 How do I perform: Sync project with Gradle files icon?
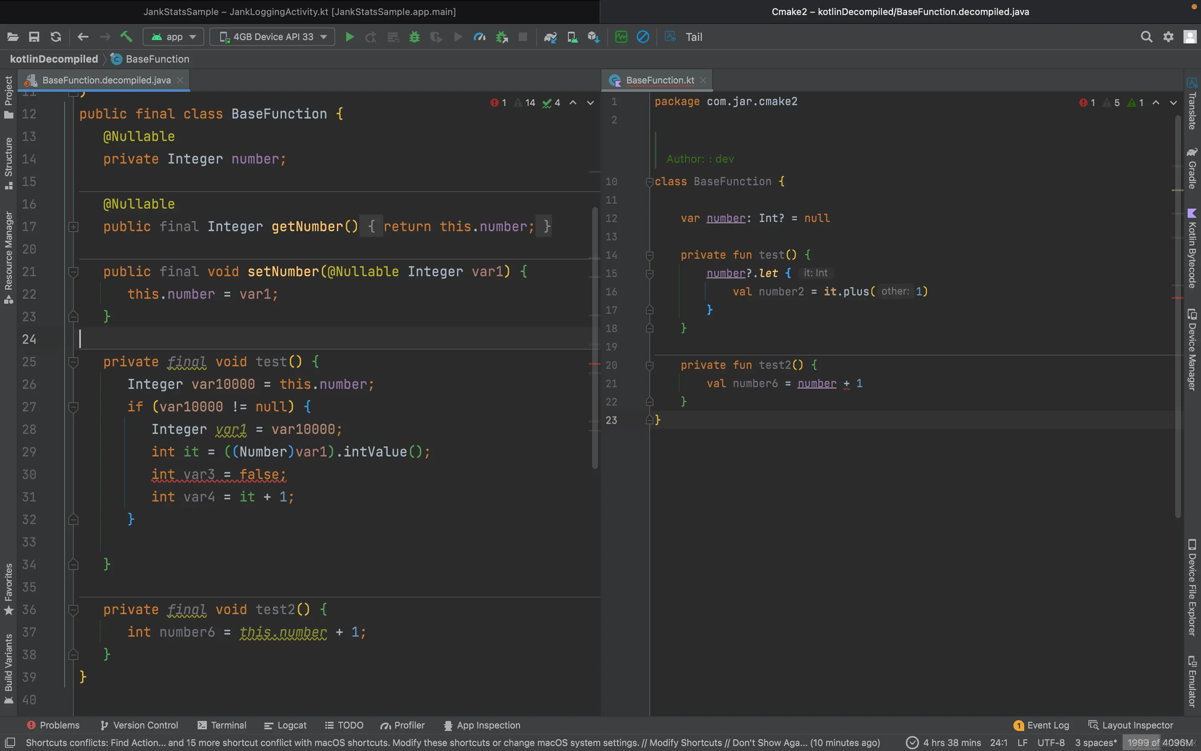click(550, 37)
